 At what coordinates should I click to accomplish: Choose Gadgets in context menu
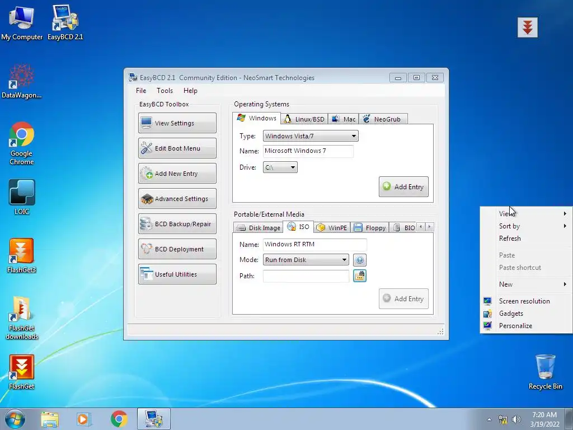(526, 314)
